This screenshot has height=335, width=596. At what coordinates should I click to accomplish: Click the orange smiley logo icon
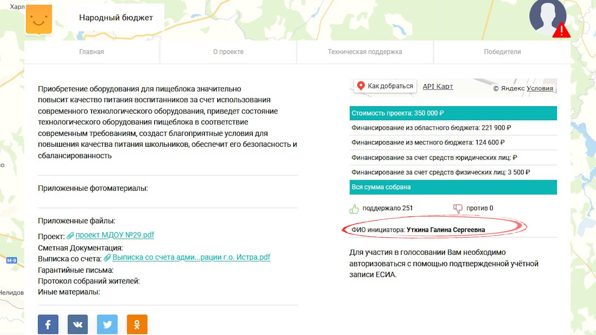point(39,19)
